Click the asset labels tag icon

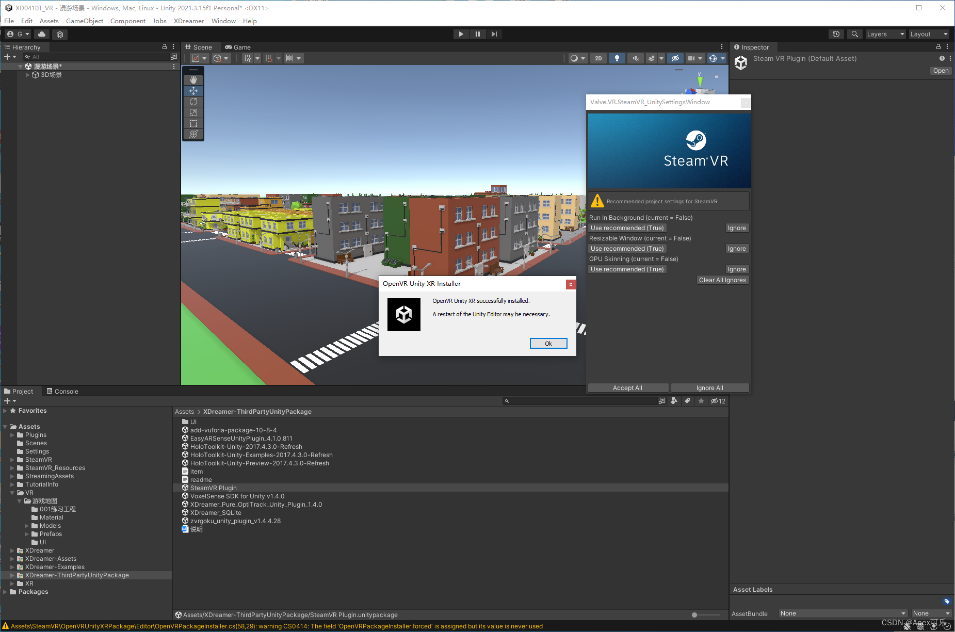click(x=947, y=601)
